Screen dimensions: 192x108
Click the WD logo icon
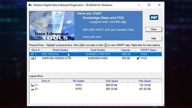pos(154,17)
